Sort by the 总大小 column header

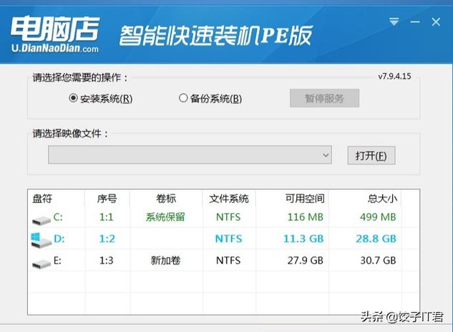coord(382,199)
